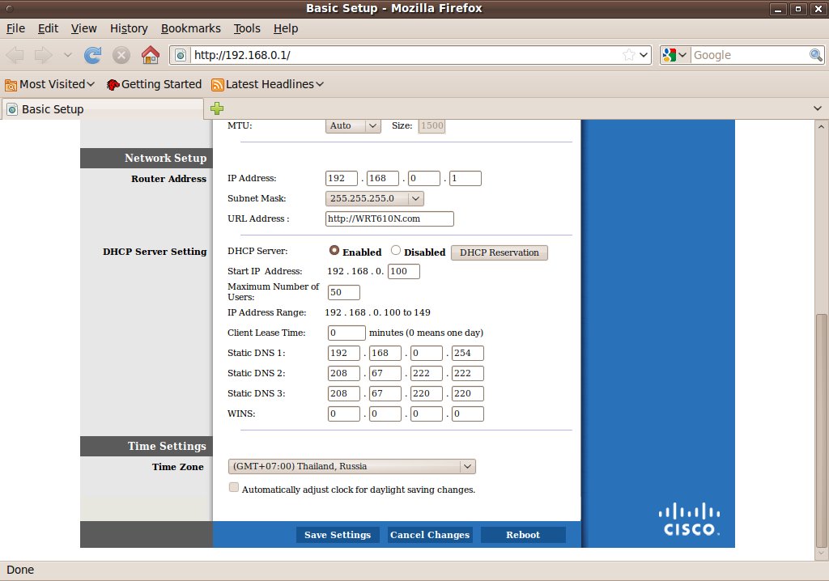The image size is (829, 581).
Task: Open the Subnet Mask dropdown
Action: 374,198
